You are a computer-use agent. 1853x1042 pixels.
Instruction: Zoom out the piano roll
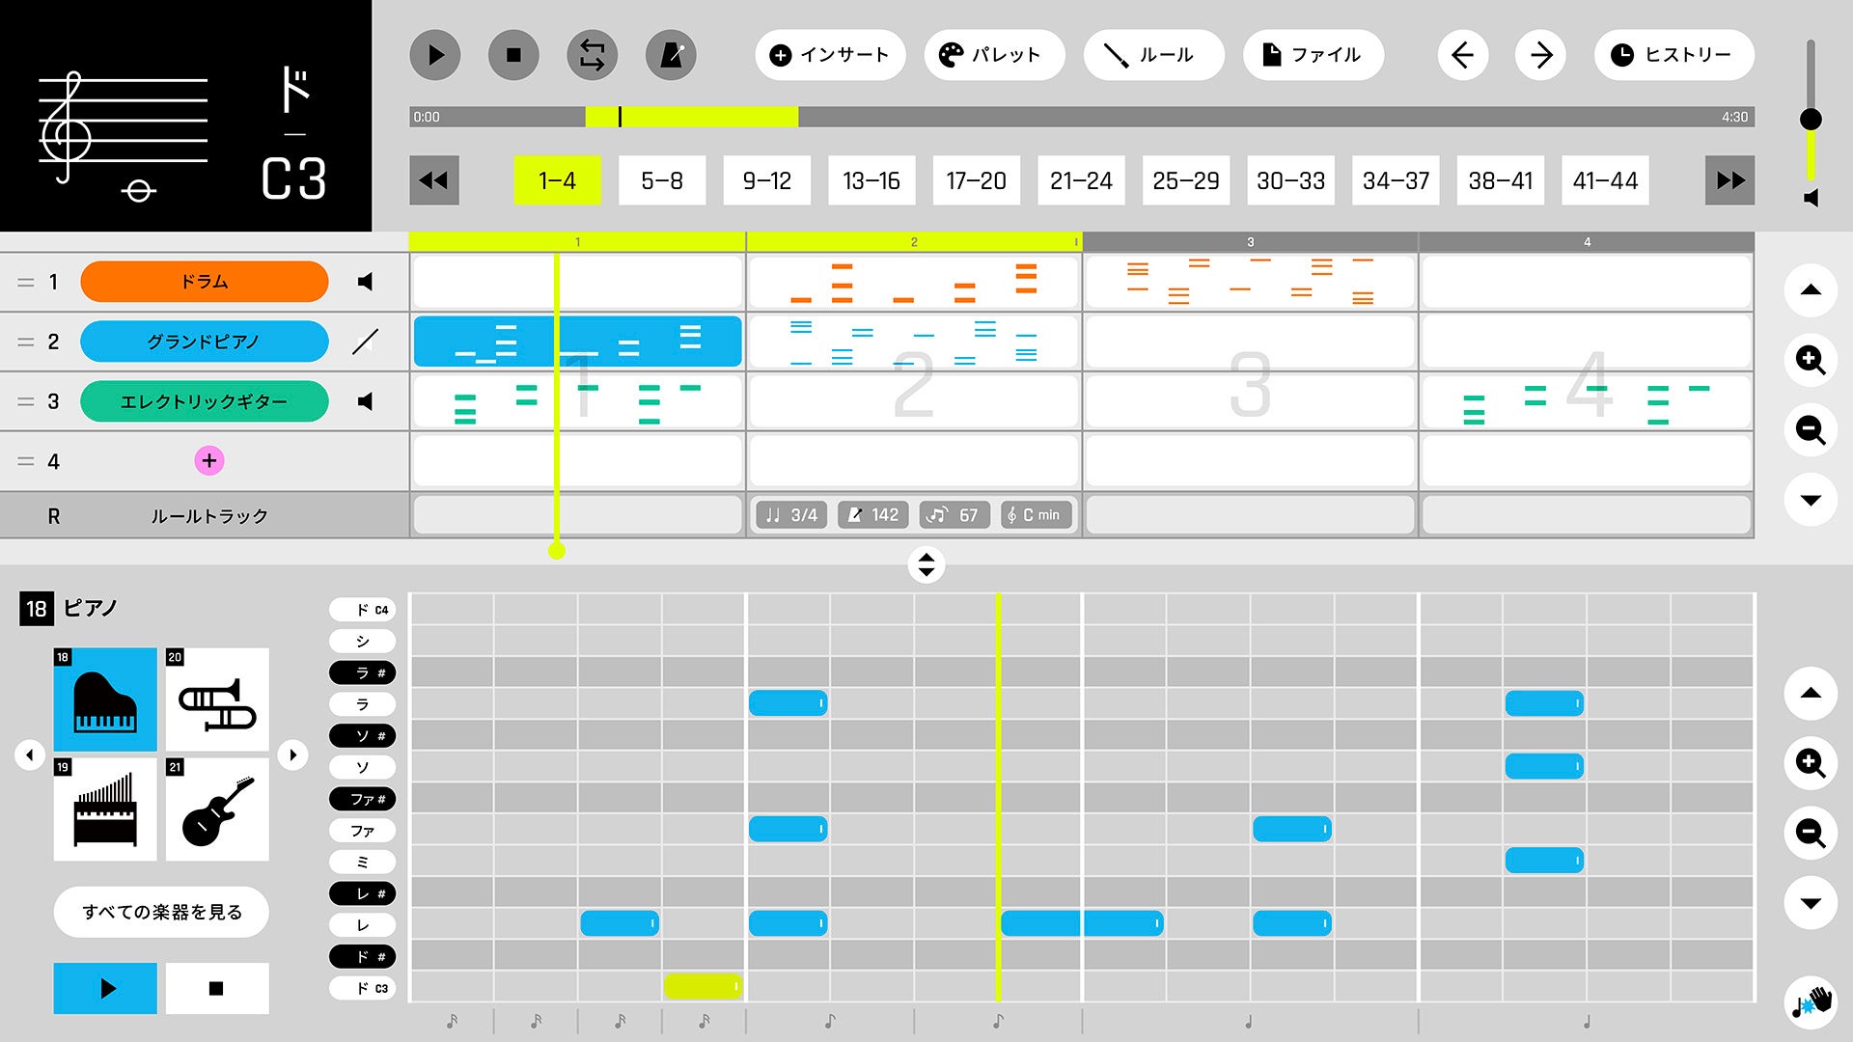(x=1811, y=833)
